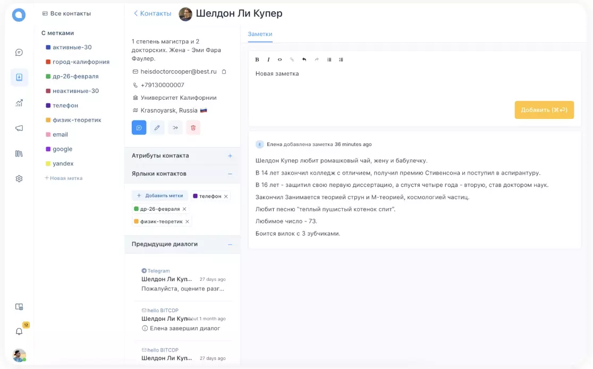The image size is (593, 369).
Task: Delete contact with red trash icon
Action: tap(193, 127)
